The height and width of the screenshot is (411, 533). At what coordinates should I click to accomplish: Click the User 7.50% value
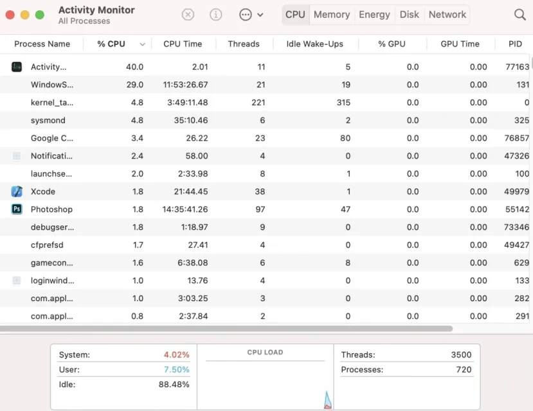tap(176, 369)
